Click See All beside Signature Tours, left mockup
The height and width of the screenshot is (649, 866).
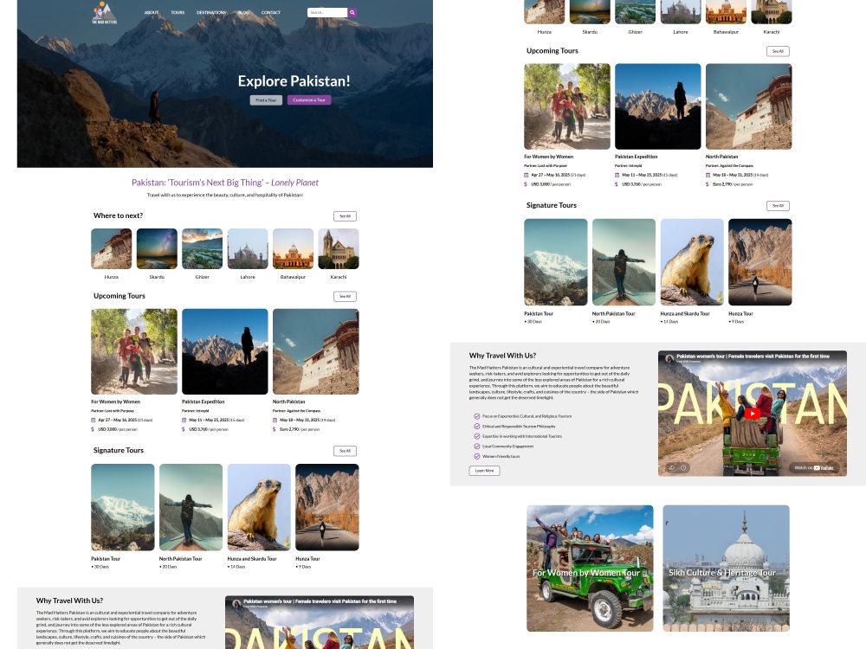coord(346,451)
